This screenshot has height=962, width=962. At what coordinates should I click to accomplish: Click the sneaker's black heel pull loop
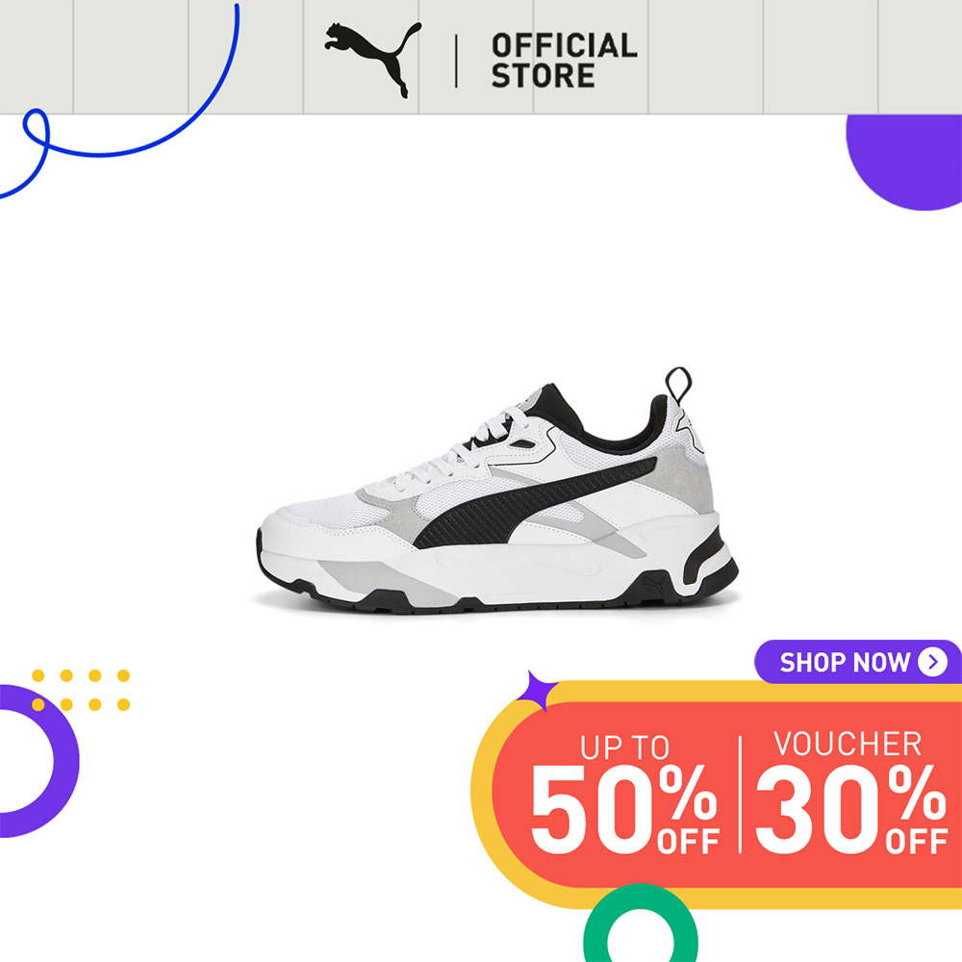point(678,386)
